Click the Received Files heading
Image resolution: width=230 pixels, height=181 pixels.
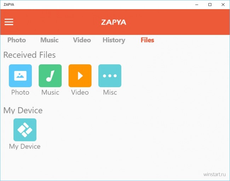coord(29,55)
